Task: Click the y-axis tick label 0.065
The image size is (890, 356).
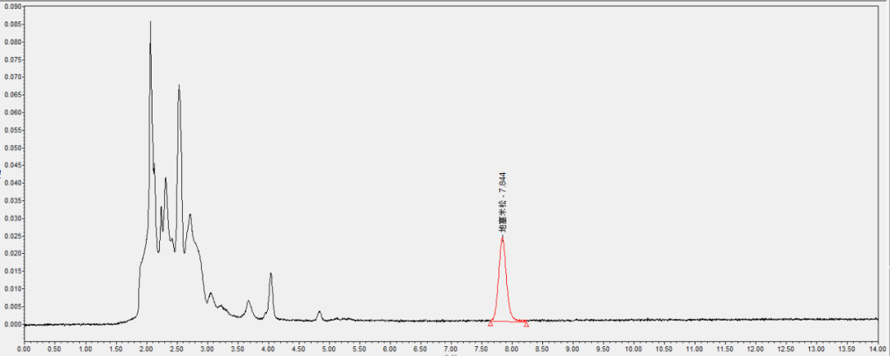Action: tap(12, 95)
